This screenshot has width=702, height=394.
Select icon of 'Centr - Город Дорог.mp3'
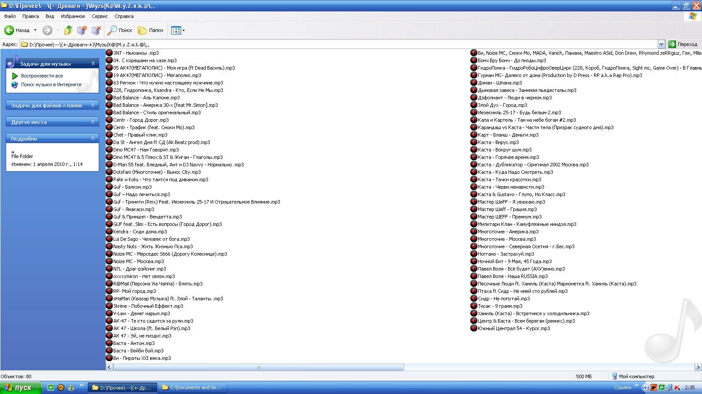point(109,120)
